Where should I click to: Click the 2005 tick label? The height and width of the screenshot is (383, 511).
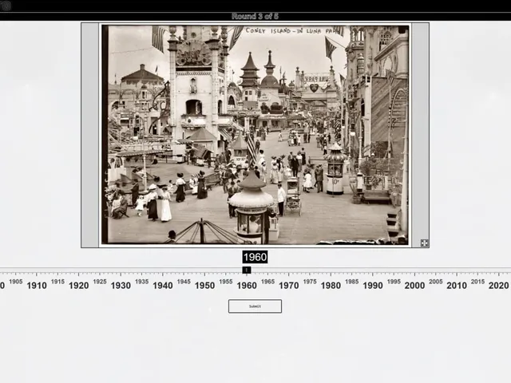pyautogui.click(x=436, y=282)
